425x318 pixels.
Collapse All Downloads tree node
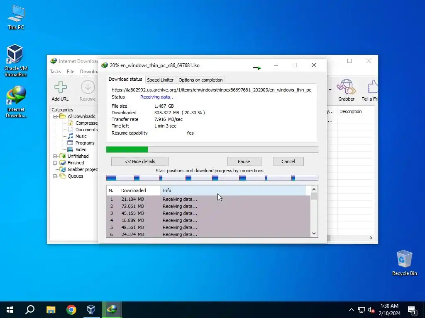(x=55, y=116)
